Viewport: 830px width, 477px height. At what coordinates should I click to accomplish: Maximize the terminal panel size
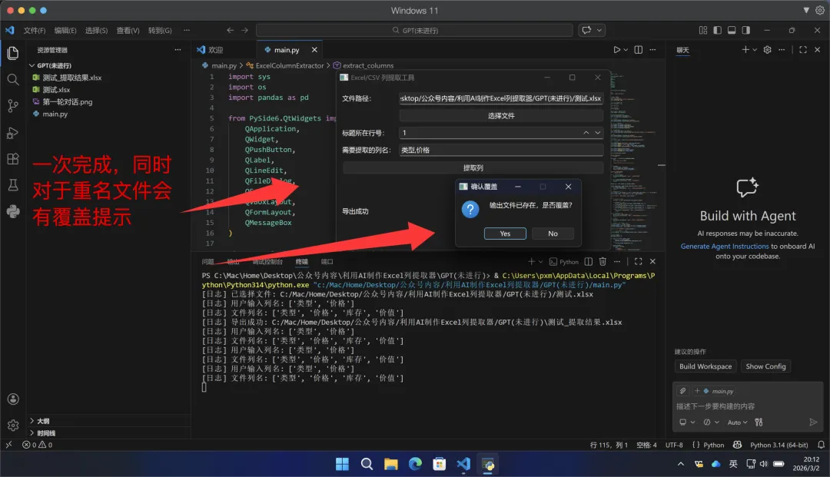coord(639,261)
